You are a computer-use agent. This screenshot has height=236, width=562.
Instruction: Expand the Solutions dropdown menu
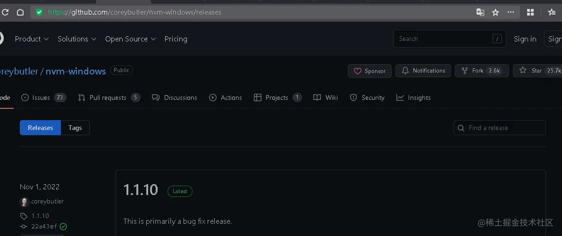(x=77, y=39)
